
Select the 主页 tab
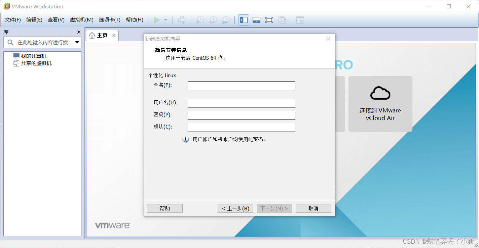(102, 36)
